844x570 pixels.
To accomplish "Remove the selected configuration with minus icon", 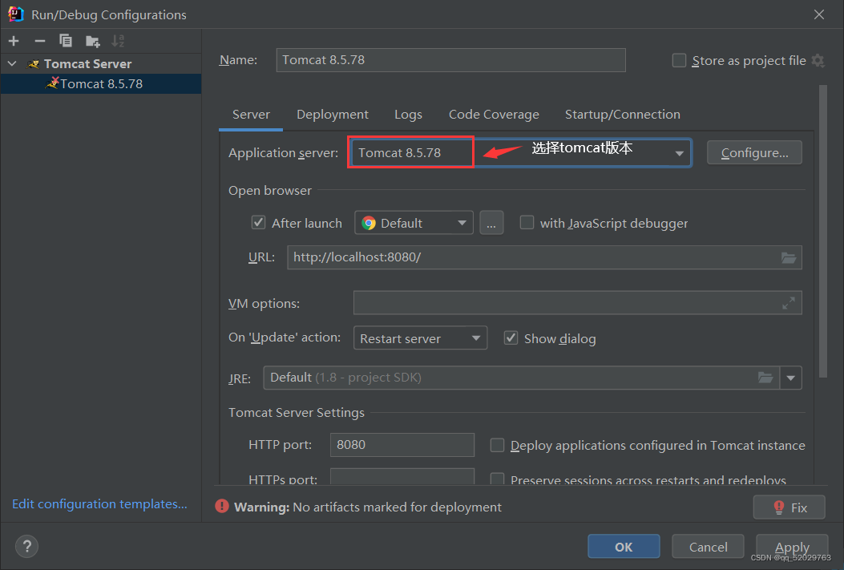I will (40, 41).
